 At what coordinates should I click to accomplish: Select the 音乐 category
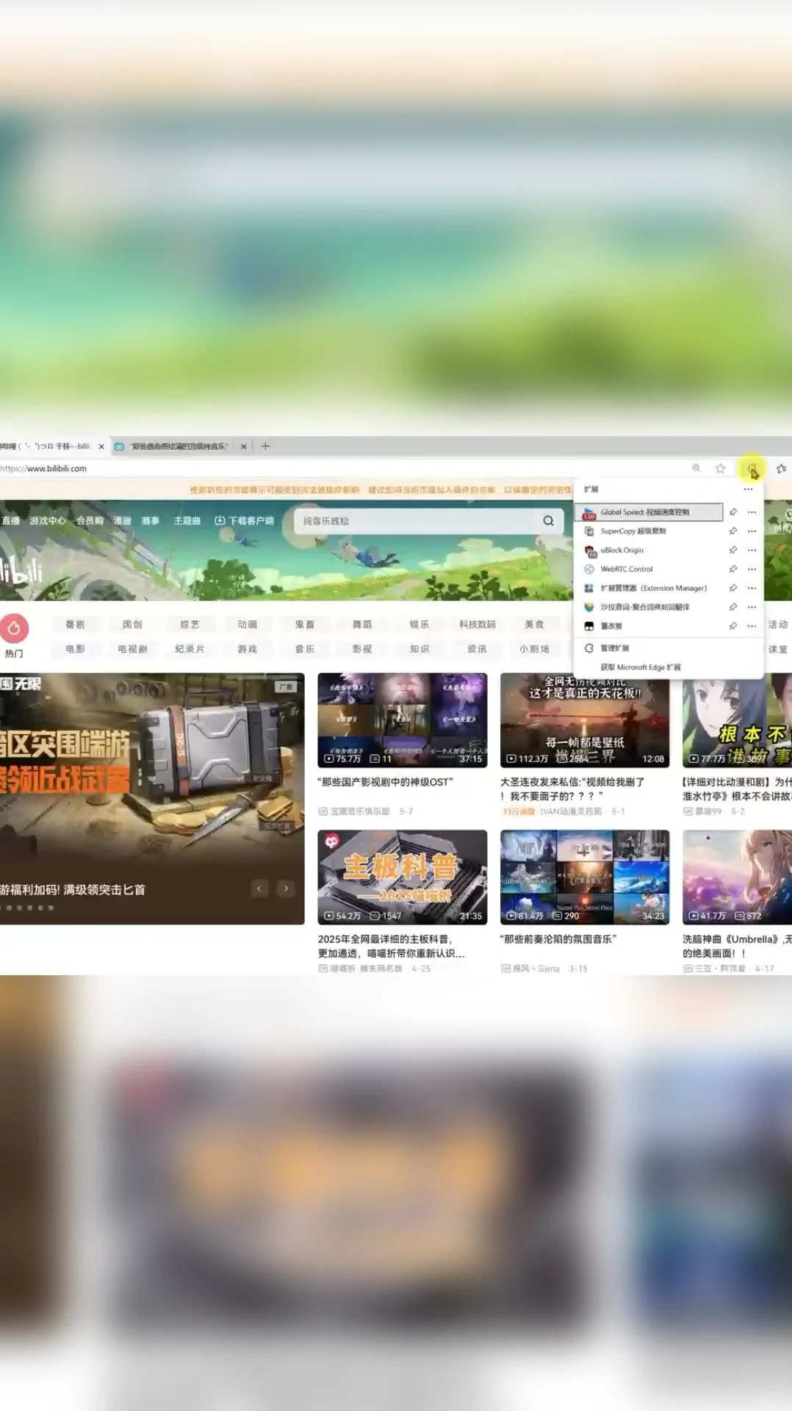pos(305,649)
